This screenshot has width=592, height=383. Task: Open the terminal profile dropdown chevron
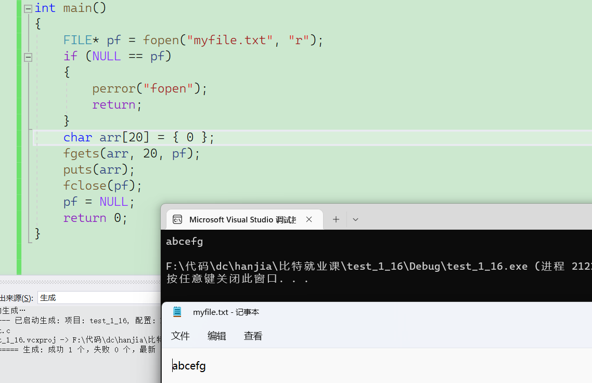click(x=355, y=220)
